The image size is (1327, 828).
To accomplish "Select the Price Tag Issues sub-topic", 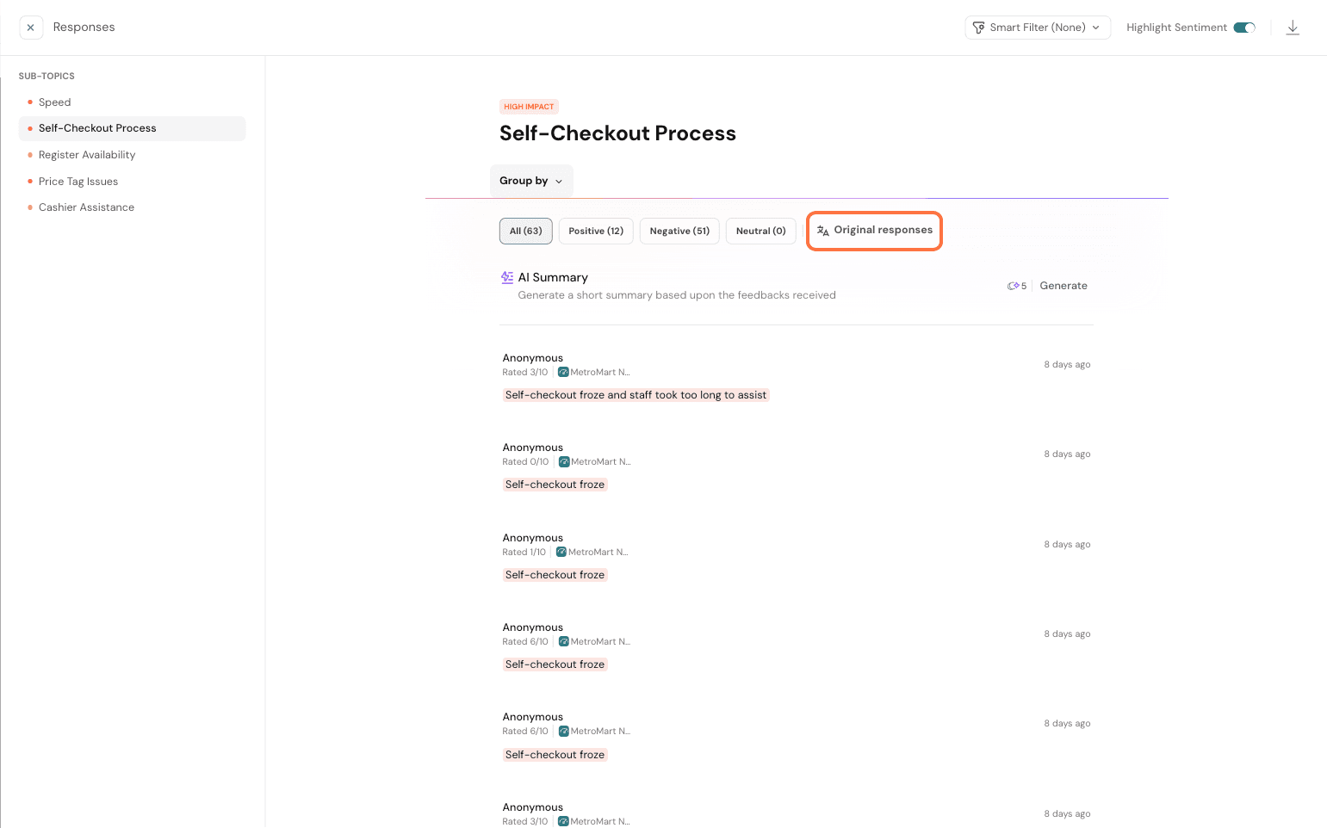I will (78, 182).
